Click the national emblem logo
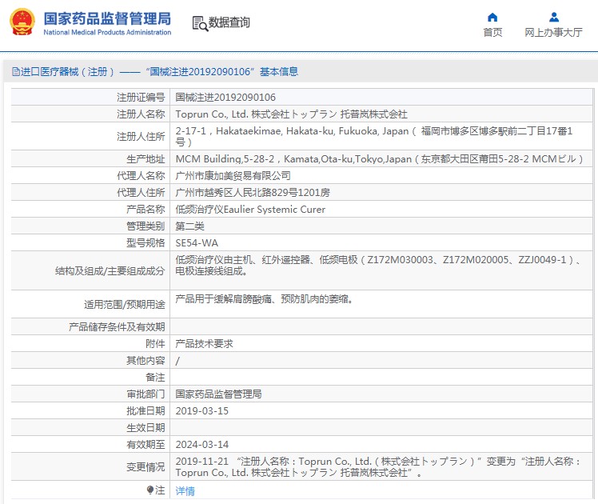The width and height of the screenshot is (598, 504). point(22,22)
